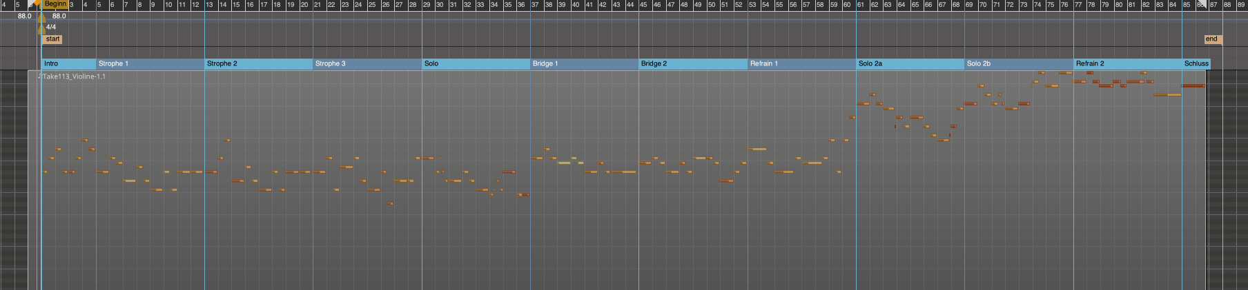Select the Strophe 3 arranger section
1248x290 pixels.
367,63
